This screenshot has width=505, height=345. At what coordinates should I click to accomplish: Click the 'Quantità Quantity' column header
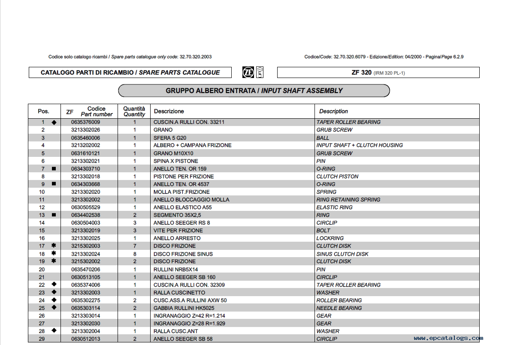pyautogui.click(x=134, y=111)
